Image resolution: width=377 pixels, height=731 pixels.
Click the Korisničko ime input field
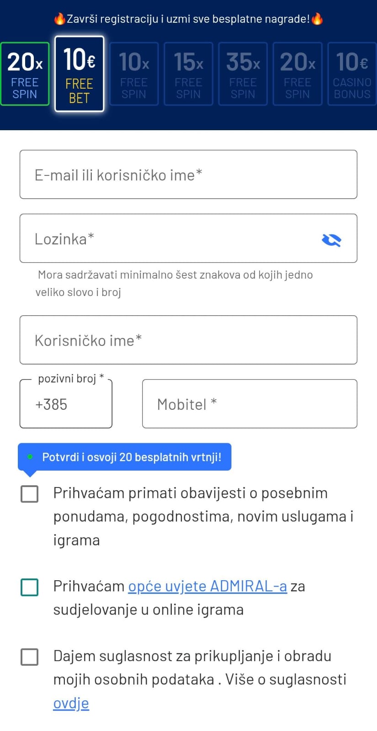[188, 340]
